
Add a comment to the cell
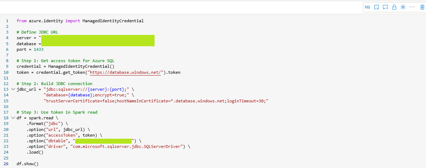tap(385, 7)
